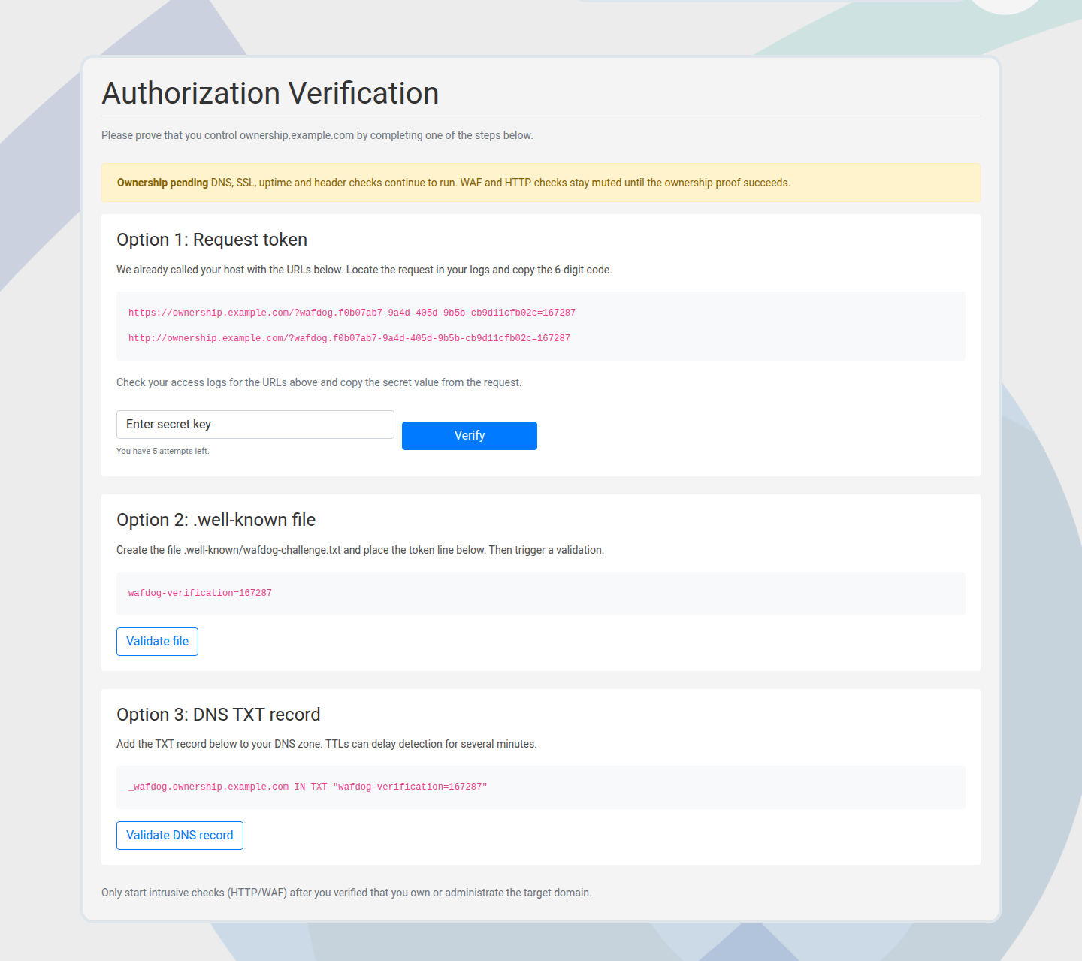Select the http ownership verification URL
This screenshot has width=1082, height=961.
click(x=349, y=337)
